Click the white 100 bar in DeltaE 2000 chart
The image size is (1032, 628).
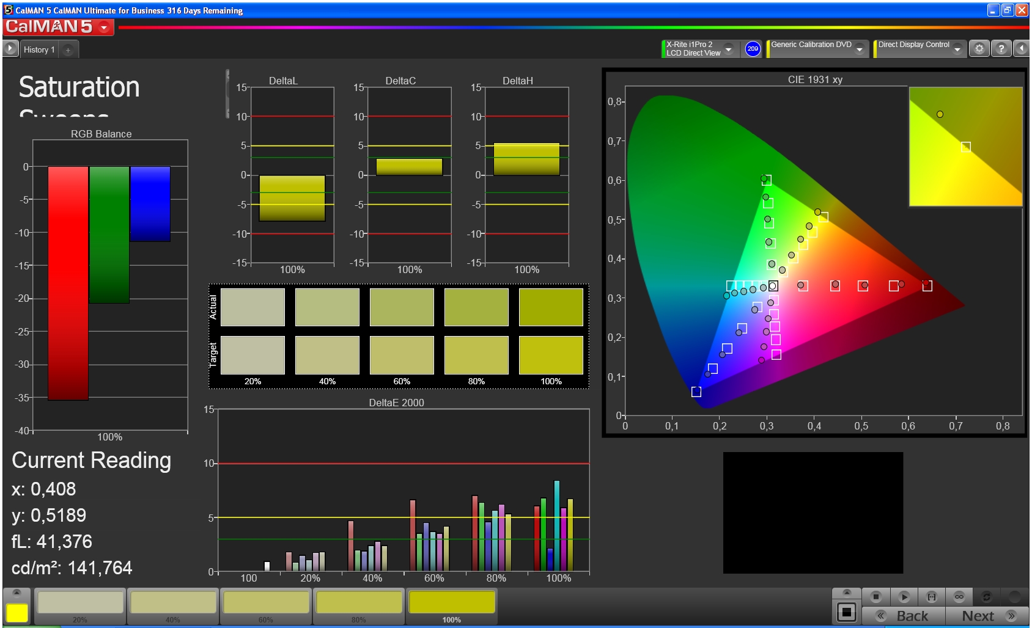tap(267, 566)
